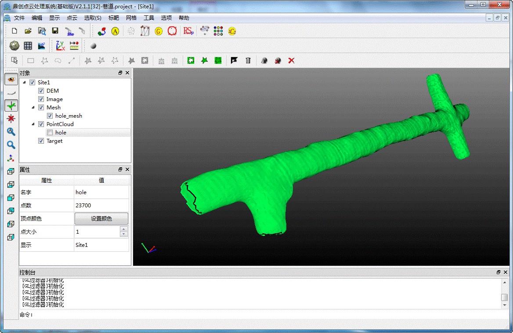Click the red X icon in selection toolbar
513x333 pixels.
coord(291,61)
